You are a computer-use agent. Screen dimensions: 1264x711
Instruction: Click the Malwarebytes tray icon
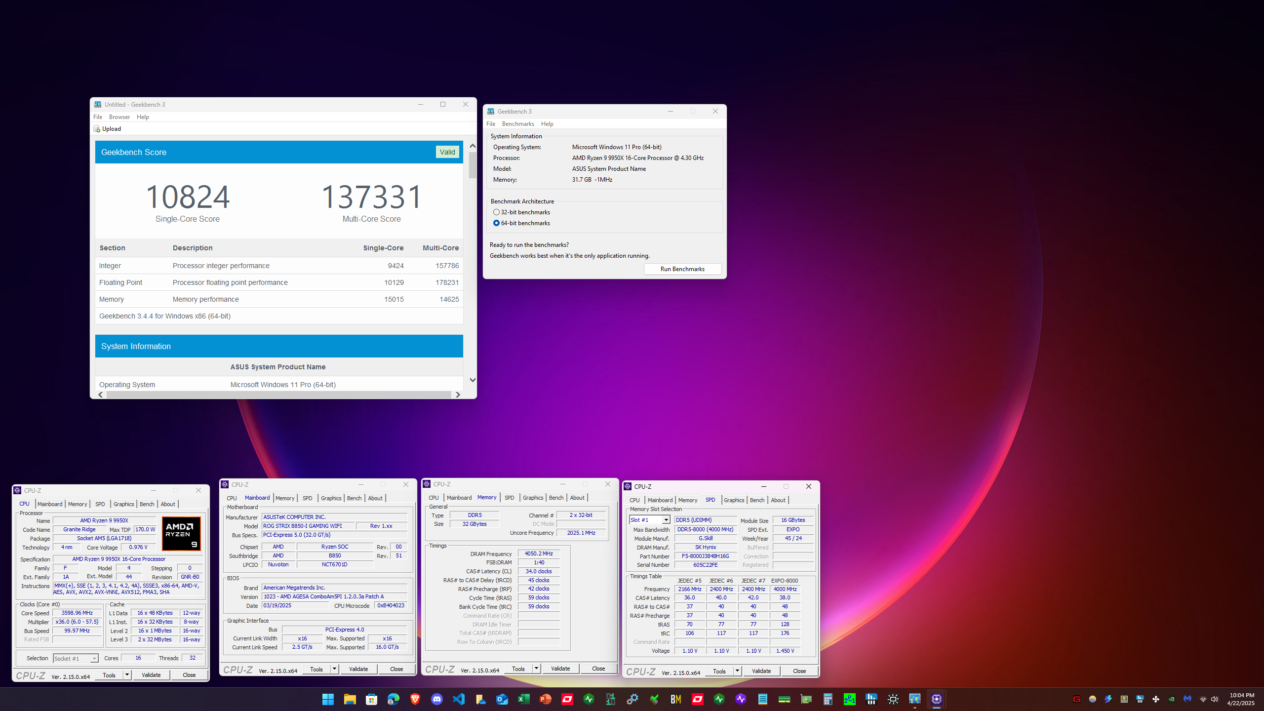(x=1187, y=699)
